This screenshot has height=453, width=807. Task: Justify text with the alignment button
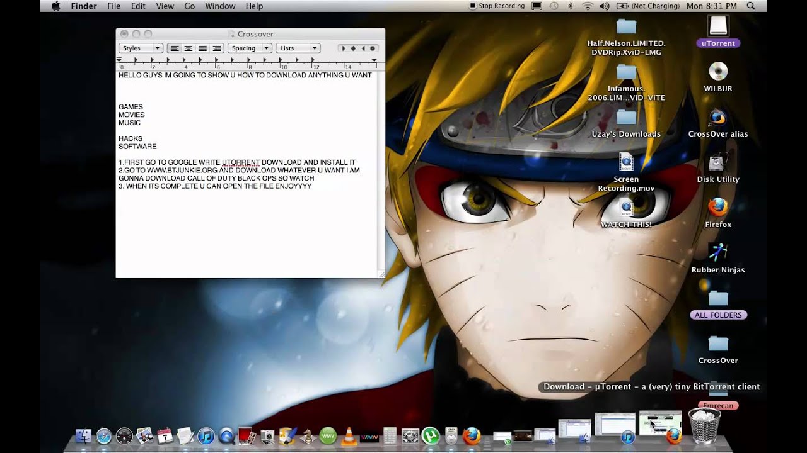[x=202, y=48]
